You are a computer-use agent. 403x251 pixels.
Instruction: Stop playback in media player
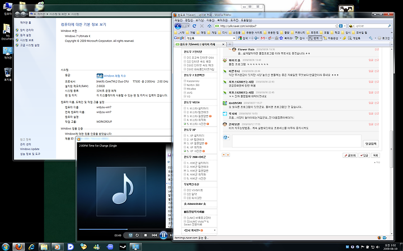[x=145, y=235]
